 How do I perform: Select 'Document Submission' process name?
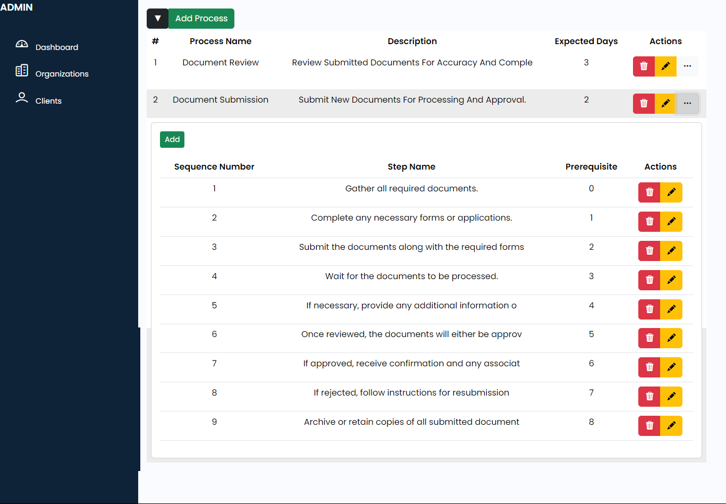click(x=221, y=100)
